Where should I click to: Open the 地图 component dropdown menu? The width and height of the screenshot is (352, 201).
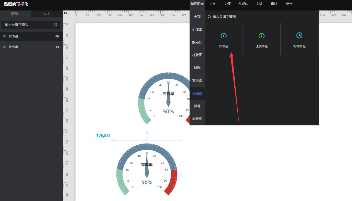tap(228, 4)
